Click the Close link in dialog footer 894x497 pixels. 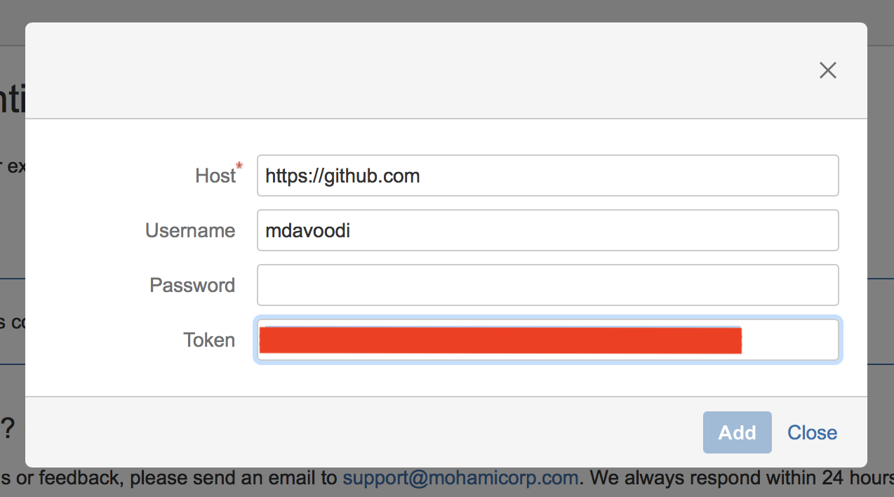pyautogui.click(x=812, y=432)
